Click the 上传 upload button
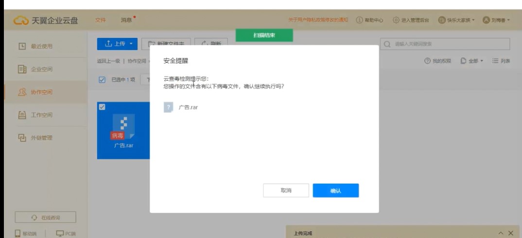522x238 pixels. pyautogui.click(x=117, y=44)
